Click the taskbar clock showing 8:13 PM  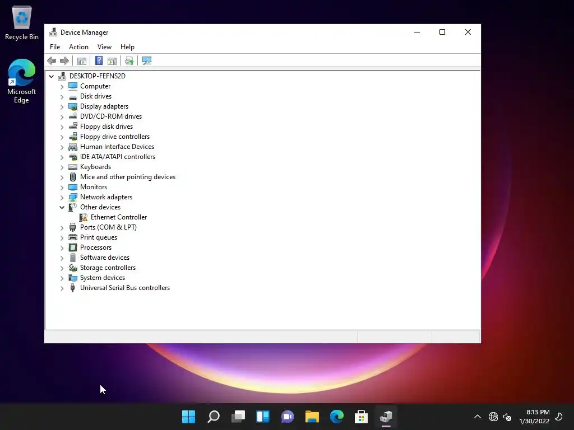tap(534, 417)
